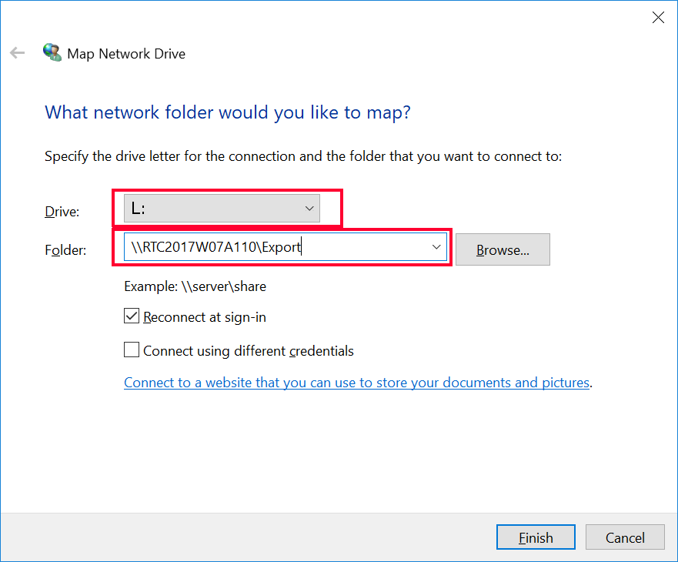Enable Connect using different credentials checkbox
Screen dimensions: 678x562
point(132,350)
